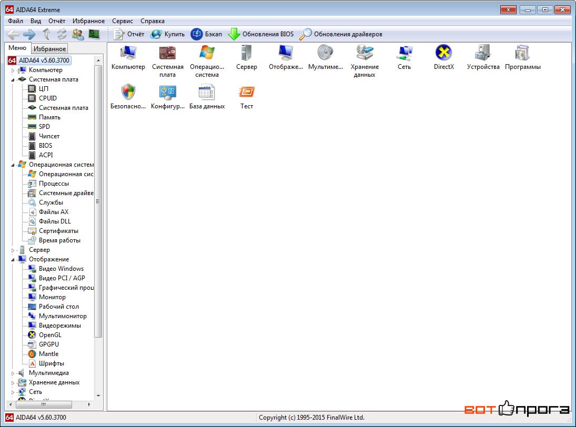Viewport: 576px width, 427px height.
Task: Go forward with the right arrow toolbar icon
Action: click(x=29, y=35)
